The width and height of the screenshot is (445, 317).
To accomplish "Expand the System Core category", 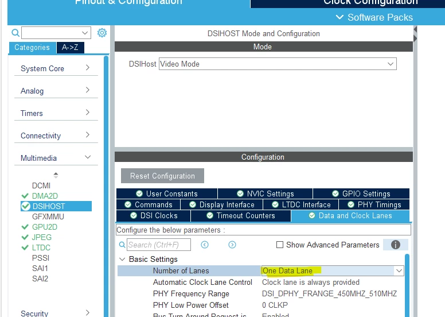I will click(56, 68).
